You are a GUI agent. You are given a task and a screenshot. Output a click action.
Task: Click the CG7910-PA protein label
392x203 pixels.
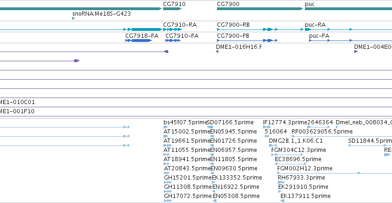(x=182, y=36)
